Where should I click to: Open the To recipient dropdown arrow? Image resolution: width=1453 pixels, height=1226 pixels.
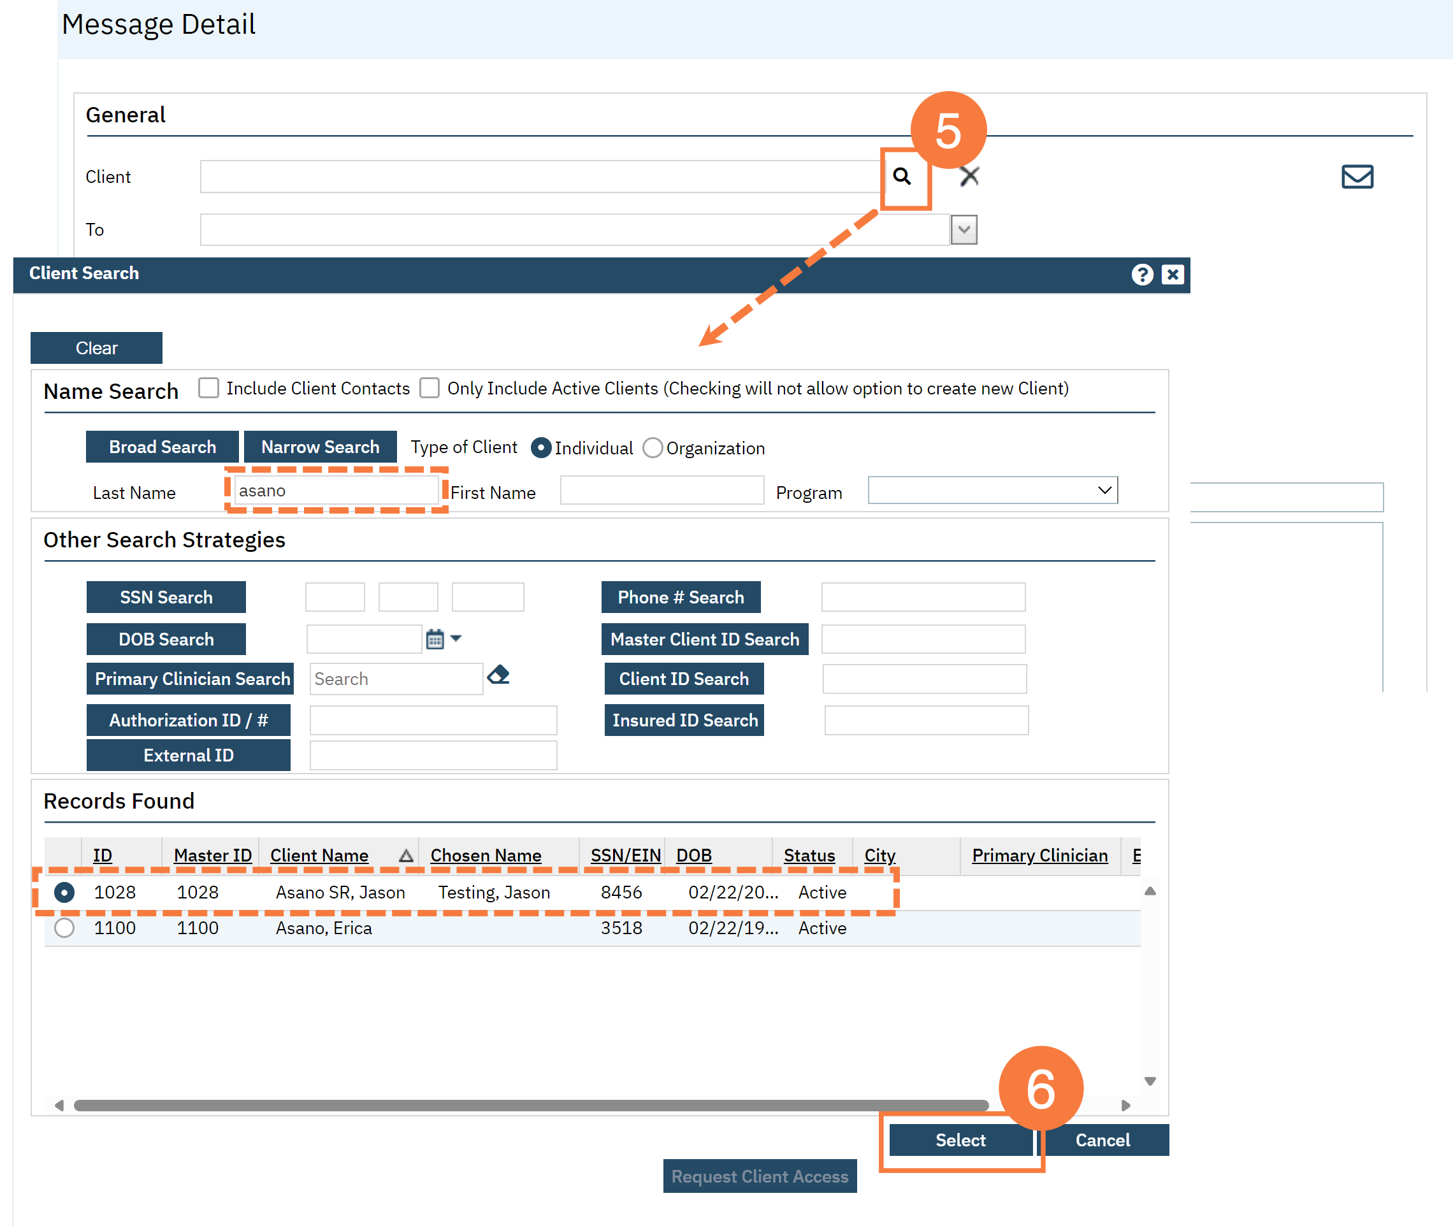[x=964, y=230]
